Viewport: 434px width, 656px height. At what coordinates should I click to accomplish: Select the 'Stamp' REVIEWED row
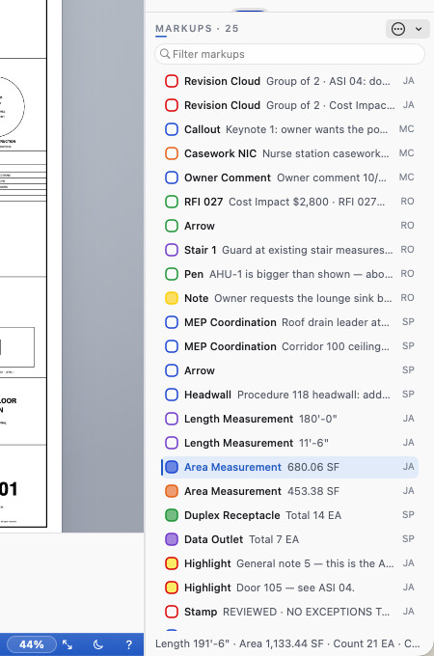tap(289, 612)
